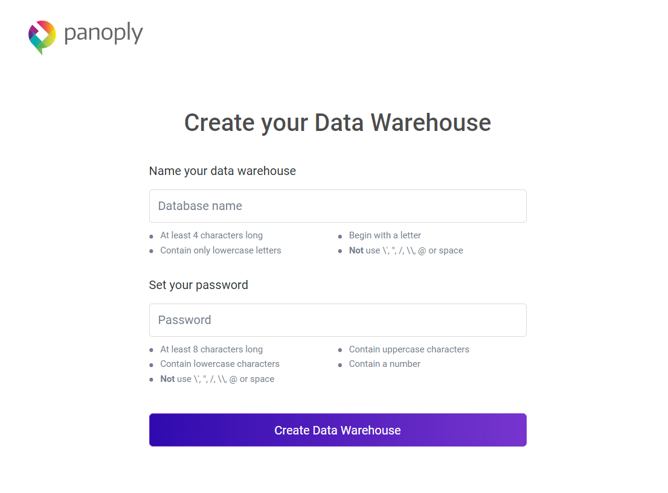This screenshot has height=493, width=668.
Task: Click the 'Contain only lowercase letters' hint
Action: pos(220,250)
